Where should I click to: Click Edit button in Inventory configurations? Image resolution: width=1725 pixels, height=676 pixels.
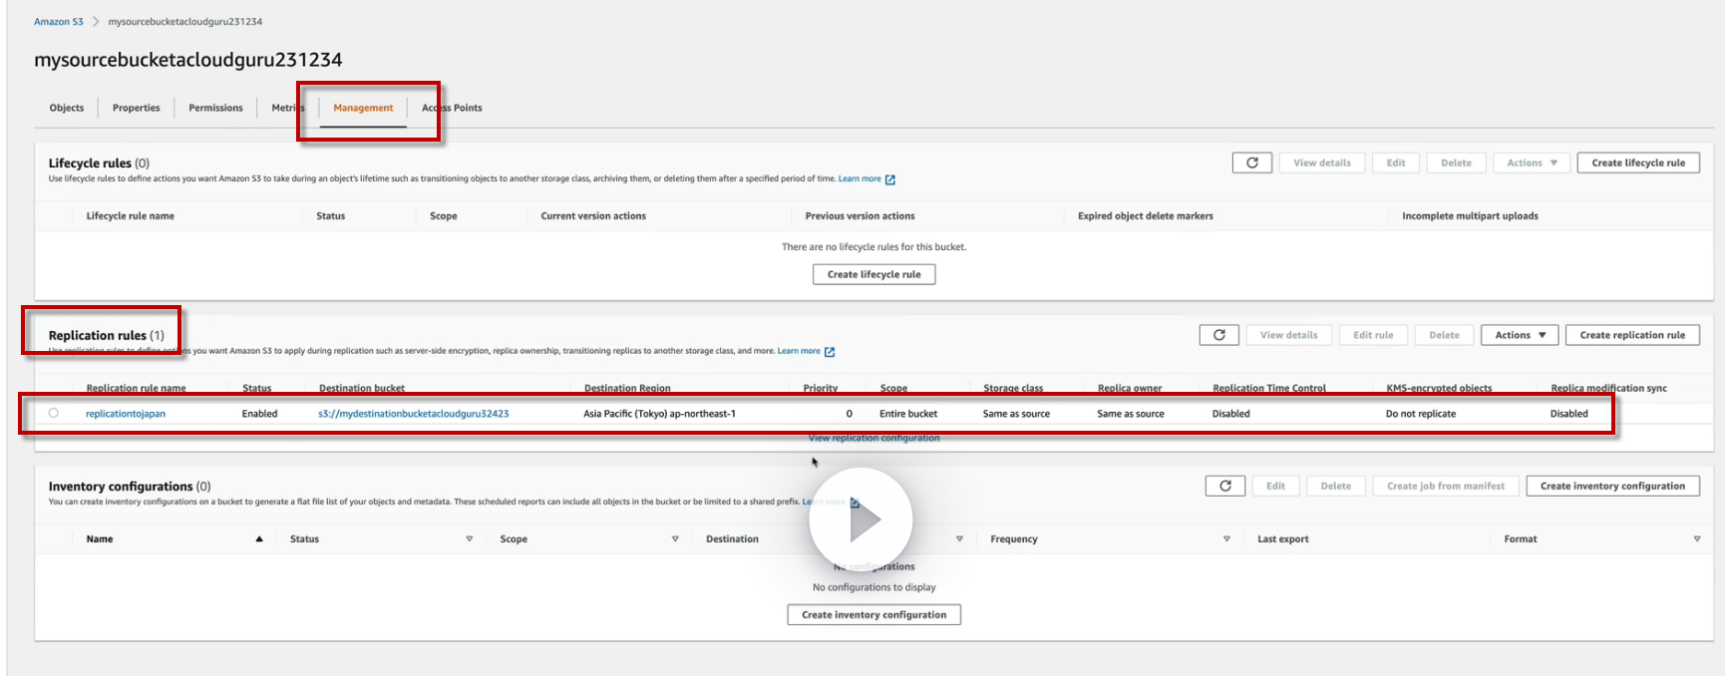[1275, 486]
